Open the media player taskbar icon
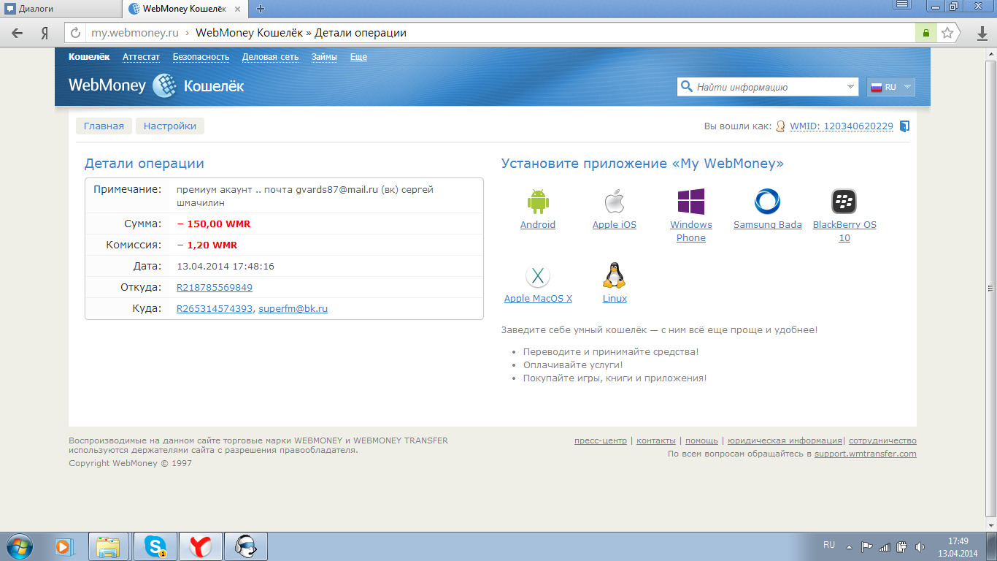 (x=64, y=546)
